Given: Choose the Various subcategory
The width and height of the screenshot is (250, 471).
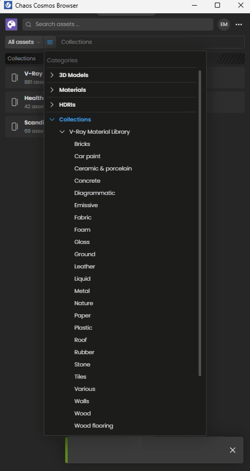Looking at the screenshot, I should pos(85,389).
